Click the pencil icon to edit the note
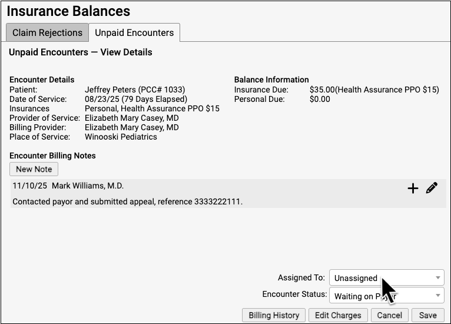Image resolution: width=451 pixels, height=324 pixels. [x=432, y=189]
